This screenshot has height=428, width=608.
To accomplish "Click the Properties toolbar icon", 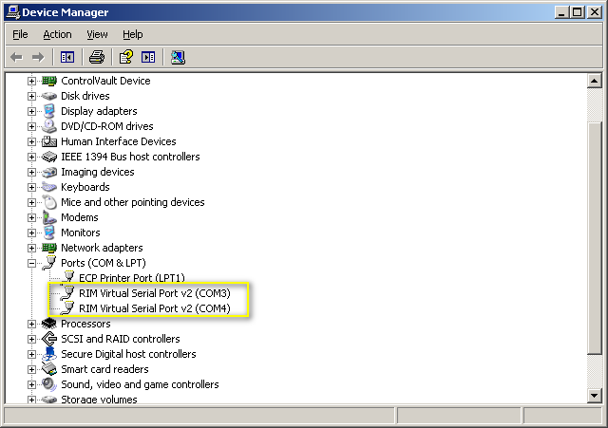I will coord(125,57).
